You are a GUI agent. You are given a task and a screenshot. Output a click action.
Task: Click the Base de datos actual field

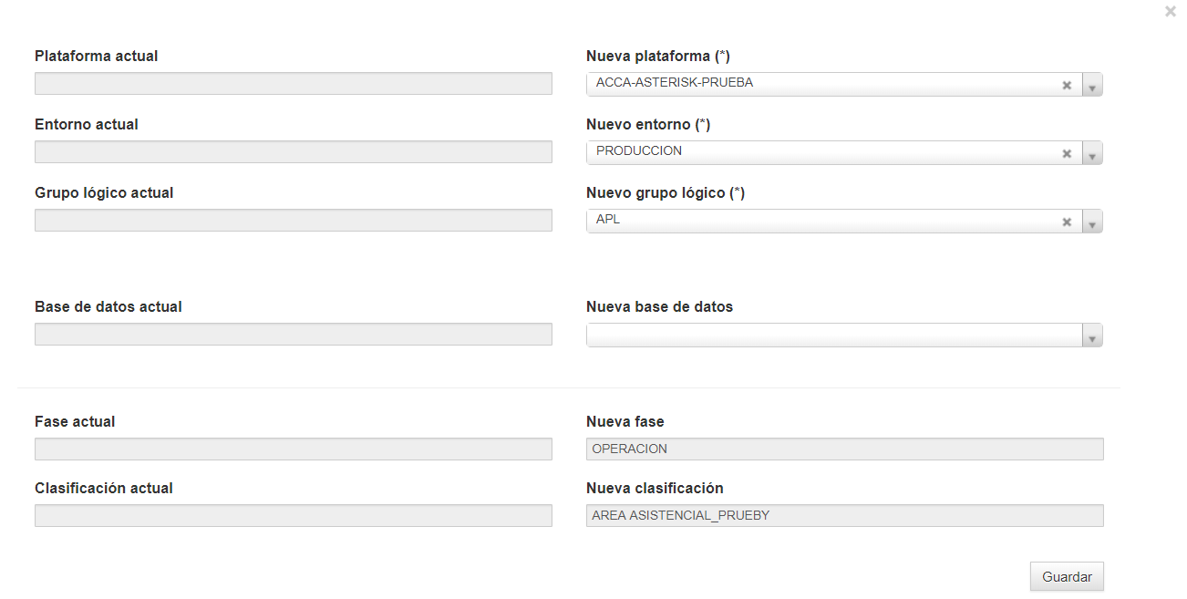point(294,335)
